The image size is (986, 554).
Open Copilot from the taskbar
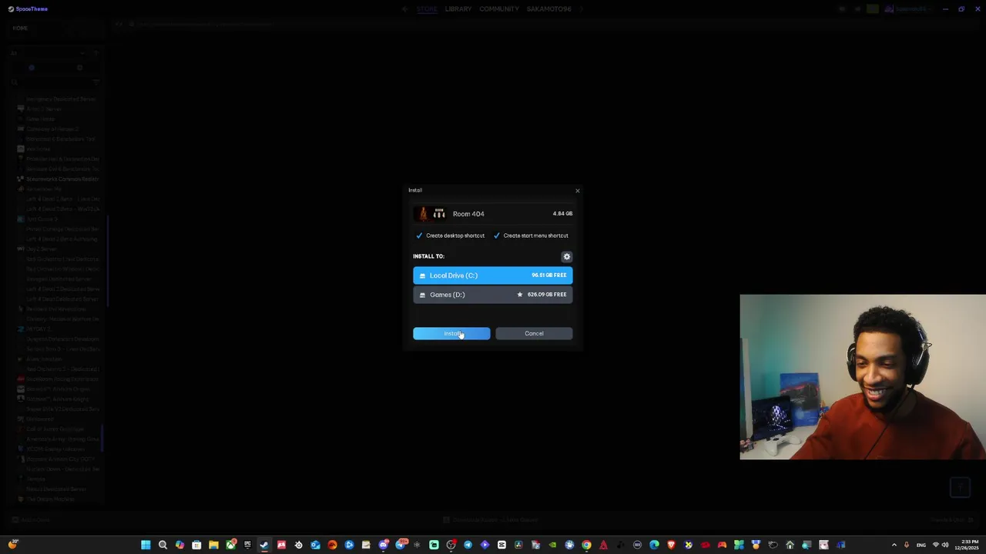click(180, 545)
